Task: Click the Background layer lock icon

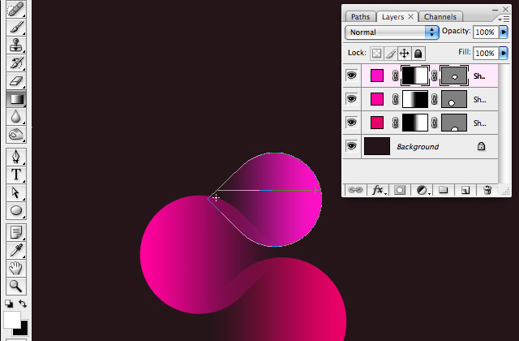Action: click(481, 146)
